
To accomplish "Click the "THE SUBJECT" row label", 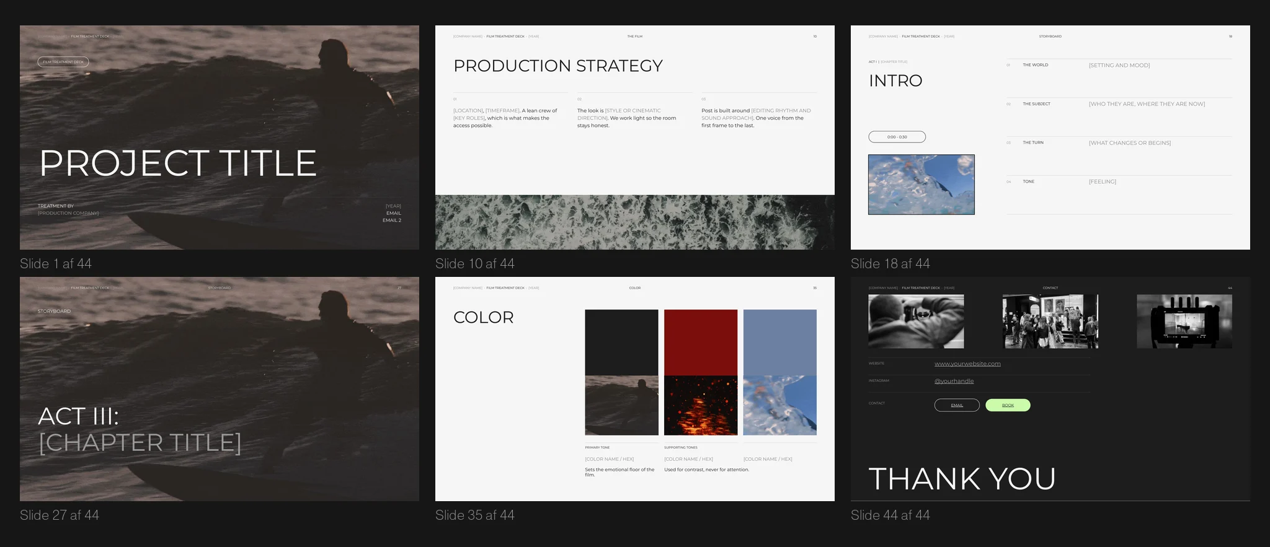I will [x=1037, y=104].
